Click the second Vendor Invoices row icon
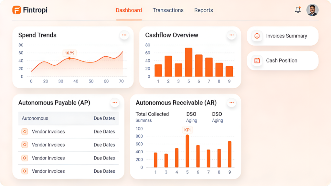The width and height of the screenshot is (331, 186). (25, 145)
